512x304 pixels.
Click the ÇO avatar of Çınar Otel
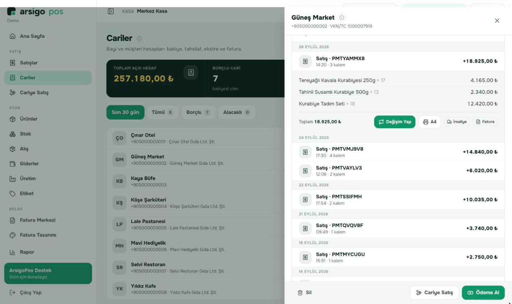pyautogui.click(x=120, y=138)
